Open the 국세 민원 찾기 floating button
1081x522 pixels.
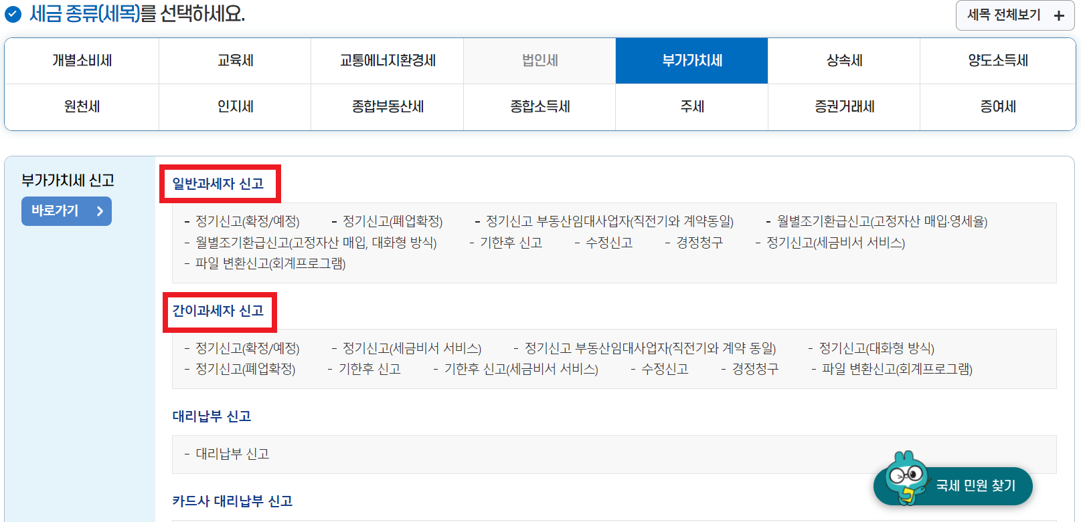[953, 485]
